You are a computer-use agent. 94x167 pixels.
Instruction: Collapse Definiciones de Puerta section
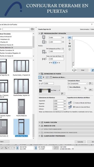(39, 74)
